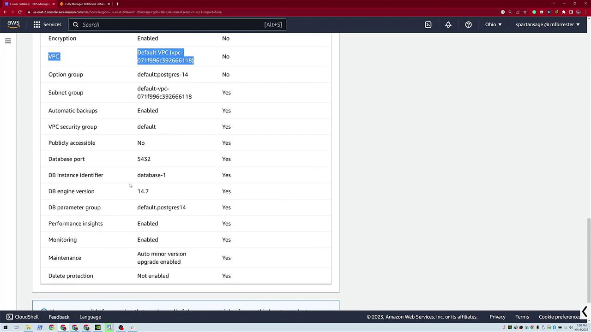Viewport: 591px width, 332px height.
Task: Click the Performance insights label
Action: click(76, 224)
